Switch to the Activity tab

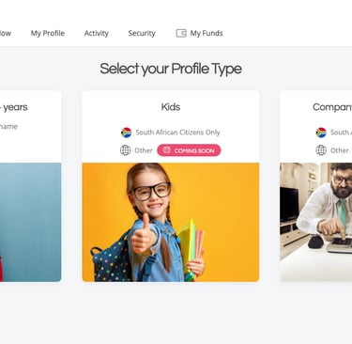pyautogui.click(x=97, y=33)
